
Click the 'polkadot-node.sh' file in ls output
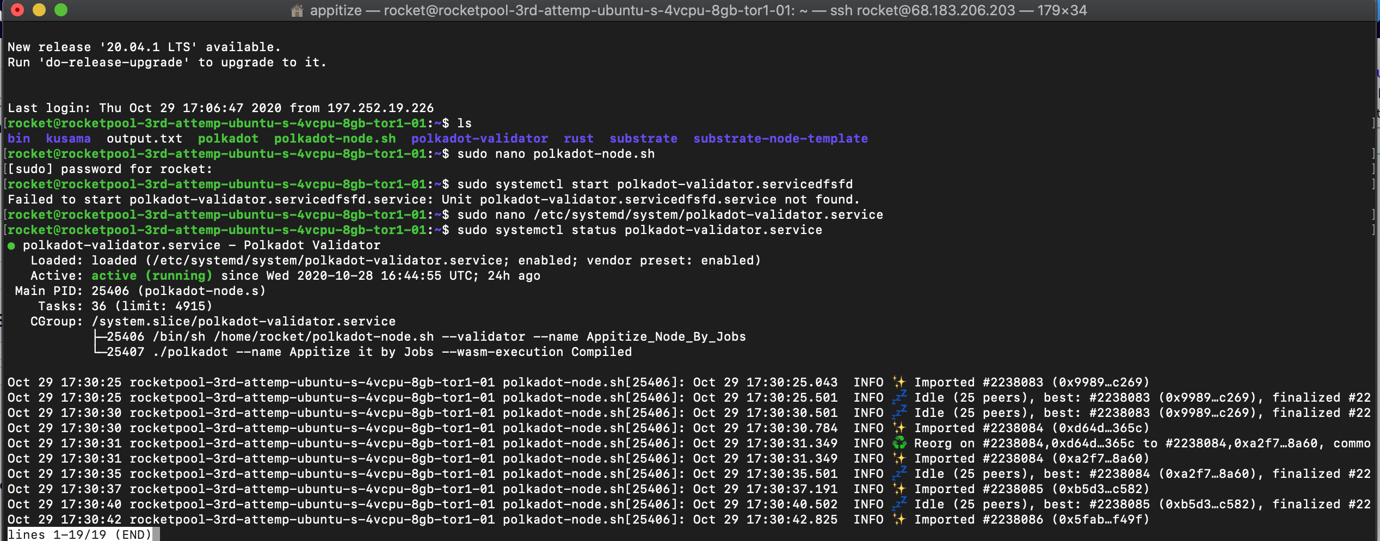point(335,139)
